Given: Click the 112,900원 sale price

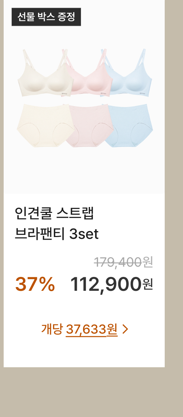Looking at the screenshot, I should 112,284.
